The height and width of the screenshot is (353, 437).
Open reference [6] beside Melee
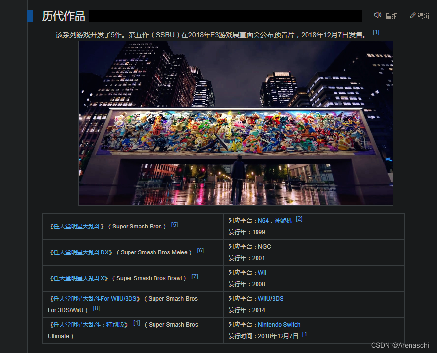pos(200,251)
